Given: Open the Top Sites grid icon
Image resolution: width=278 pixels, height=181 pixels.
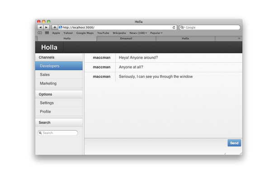Looking at the screenshot, I should (x=47, y=33).
